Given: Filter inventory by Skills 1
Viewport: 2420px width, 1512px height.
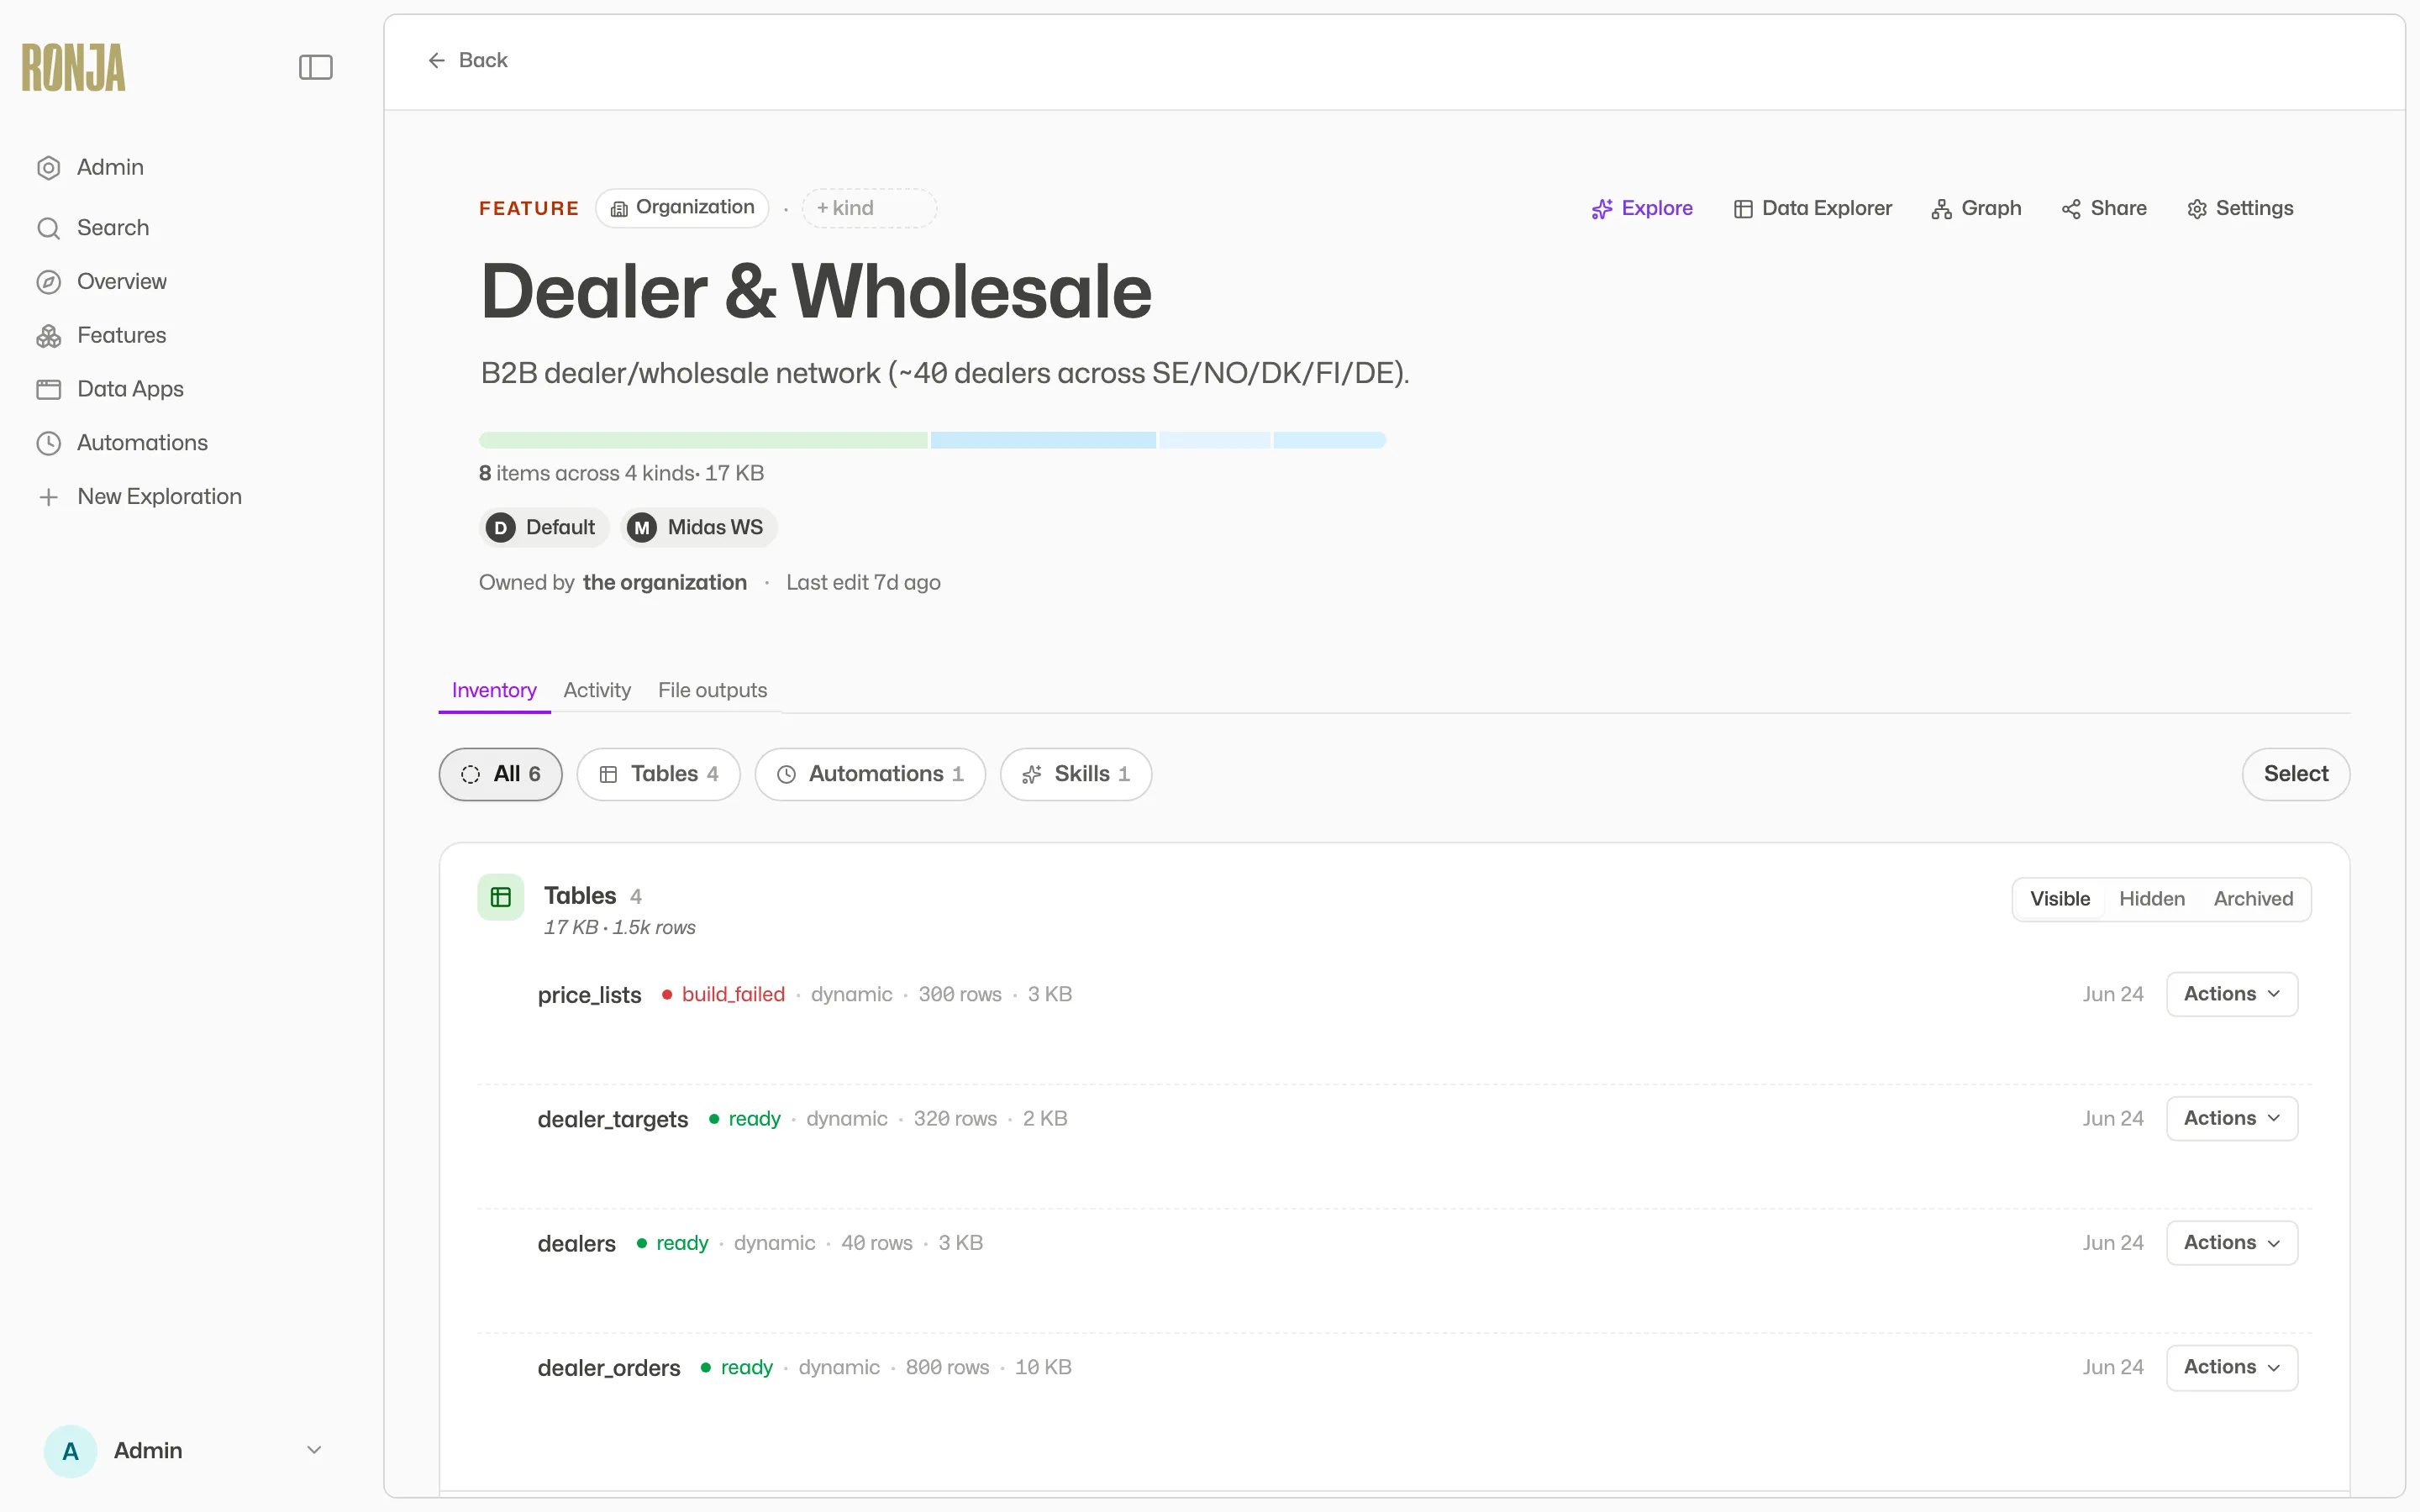Looking at the screenshot, I should (1076, 774).
